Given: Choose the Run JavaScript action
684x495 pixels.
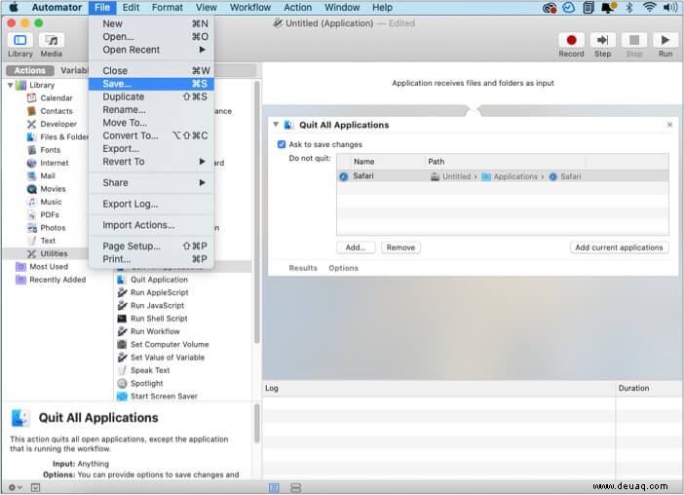Looking at the screenshot, I should [157, 305].
